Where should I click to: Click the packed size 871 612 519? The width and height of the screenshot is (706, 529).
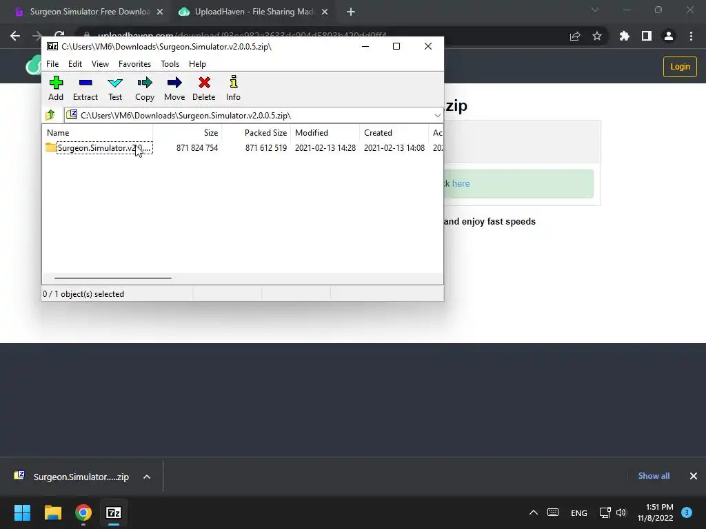(265, 148)
